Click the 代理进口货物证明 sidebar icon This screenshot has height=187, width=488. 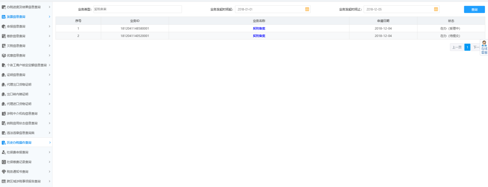tap(3, 104)
